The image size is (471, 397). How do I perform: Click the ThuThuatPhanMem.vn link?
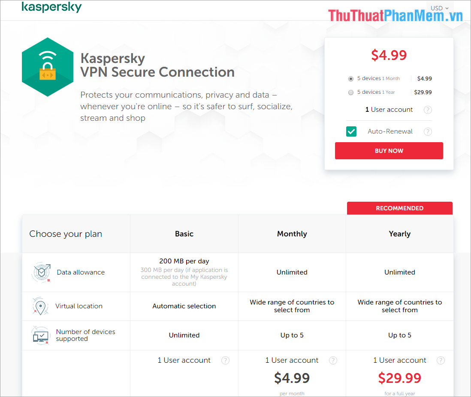click(x=395, y=15)
